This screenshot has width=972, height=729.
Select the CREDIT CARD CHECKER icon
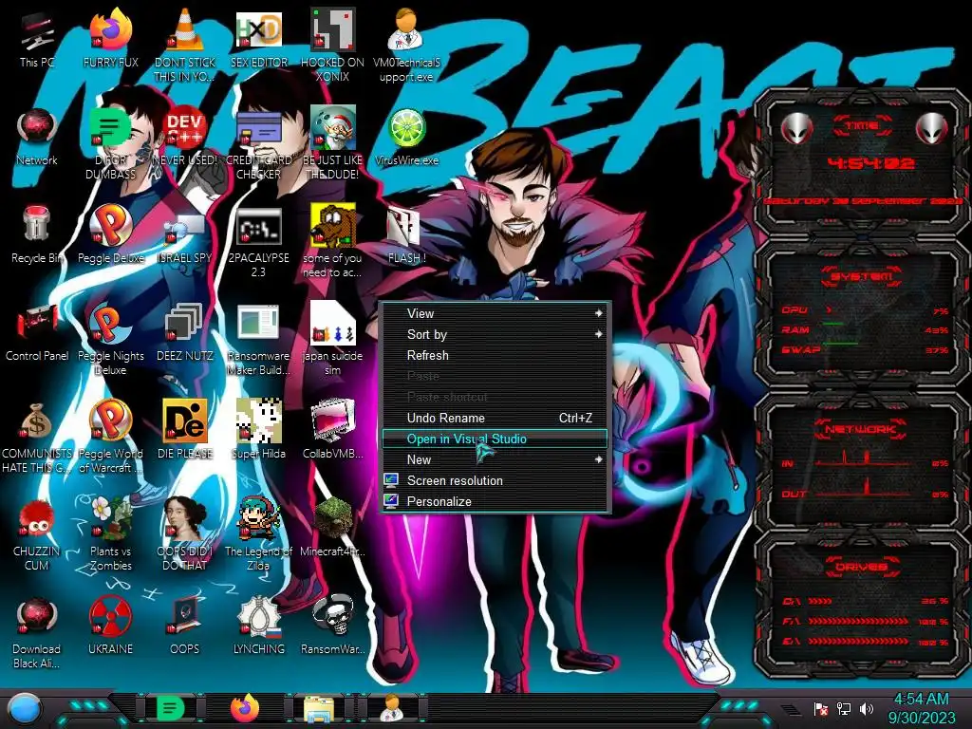[258, 142]
